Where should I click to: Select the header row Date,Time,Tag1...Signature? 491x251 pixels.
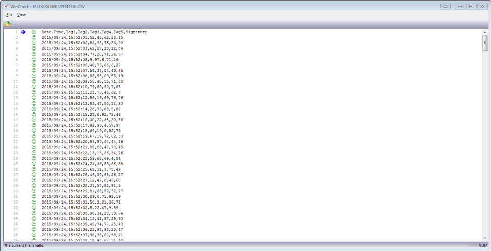[x=94, y=32]
